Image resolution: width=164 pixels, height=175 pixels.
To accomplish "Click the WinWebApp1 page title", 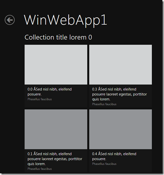I will 65,20.
